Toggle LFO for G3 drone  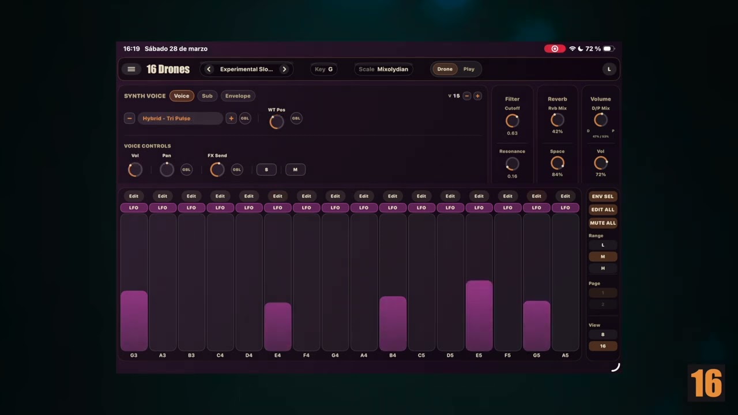pos(134,207)
